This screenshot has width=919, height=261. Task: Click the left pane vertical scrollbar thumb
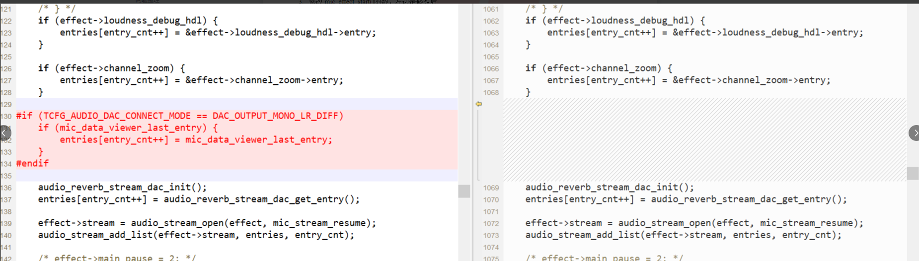pyautogui.click(x=464, y=191)
